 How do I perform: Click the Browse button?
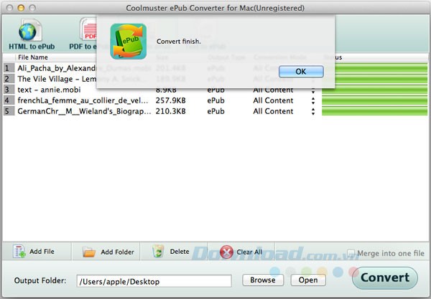[263, 280]
